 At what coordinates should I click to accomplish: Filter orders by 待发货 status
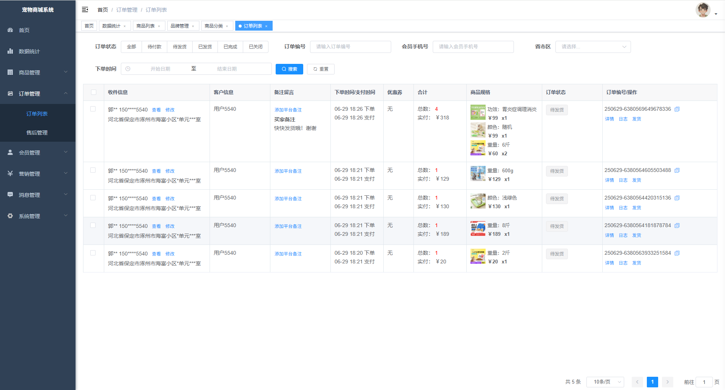point(180,47)
